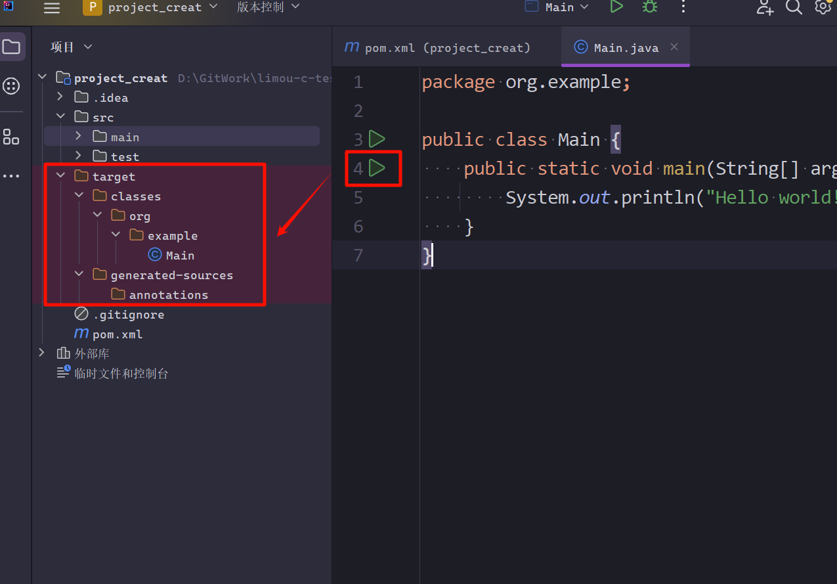The height and width of the screenshot is (584, 837).
Task: Open the Main run configuration dropdown
Action: [x=557, y=7]
